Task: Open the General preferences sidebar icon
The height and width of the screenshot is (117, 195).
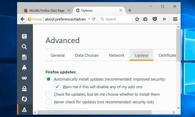Action: point(24,36)
